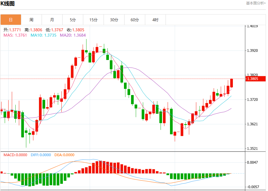Click the DEA value label

(x=64, y=155)
